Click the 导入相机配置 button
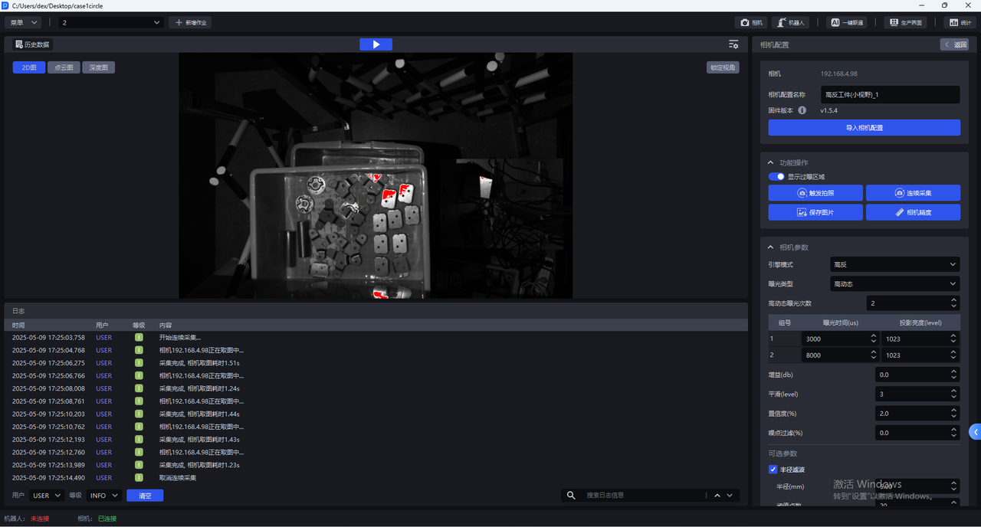Screen dimensions: 981x527 (864, 128)
